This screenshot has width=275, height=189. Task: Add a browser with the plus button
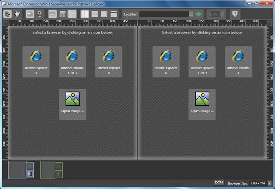pyautogui.click(x=58, y=174)
